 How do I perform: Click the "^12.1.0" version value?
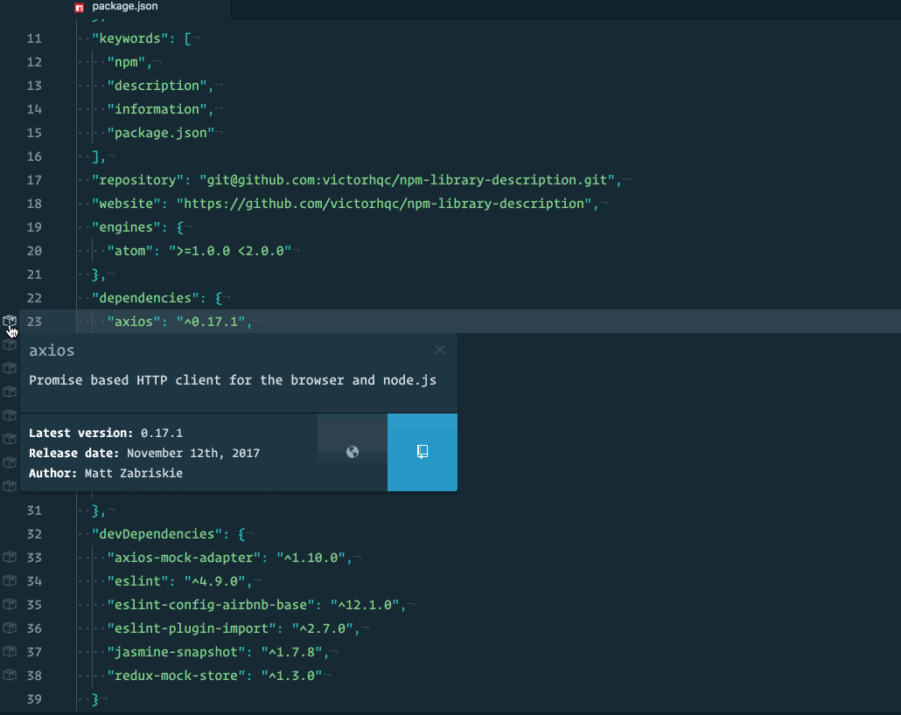pos(365,604)
